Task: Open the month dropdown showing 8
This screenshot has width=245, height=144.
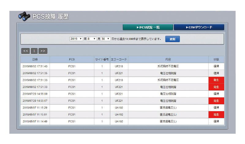Action: (x=92, y=39)
